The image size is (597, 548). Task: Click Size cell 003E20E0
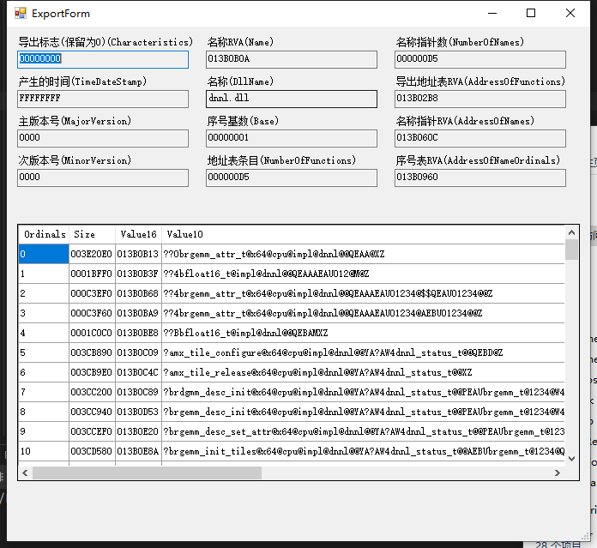coord(92,254)
